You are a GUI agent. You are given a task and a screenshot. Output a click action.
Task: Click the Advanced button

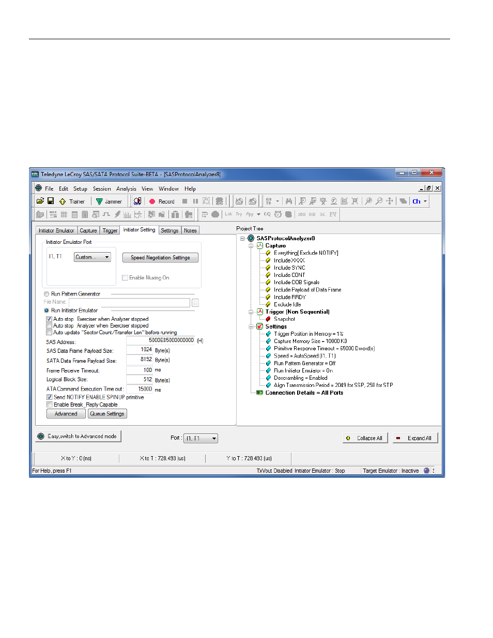point(66,414)
